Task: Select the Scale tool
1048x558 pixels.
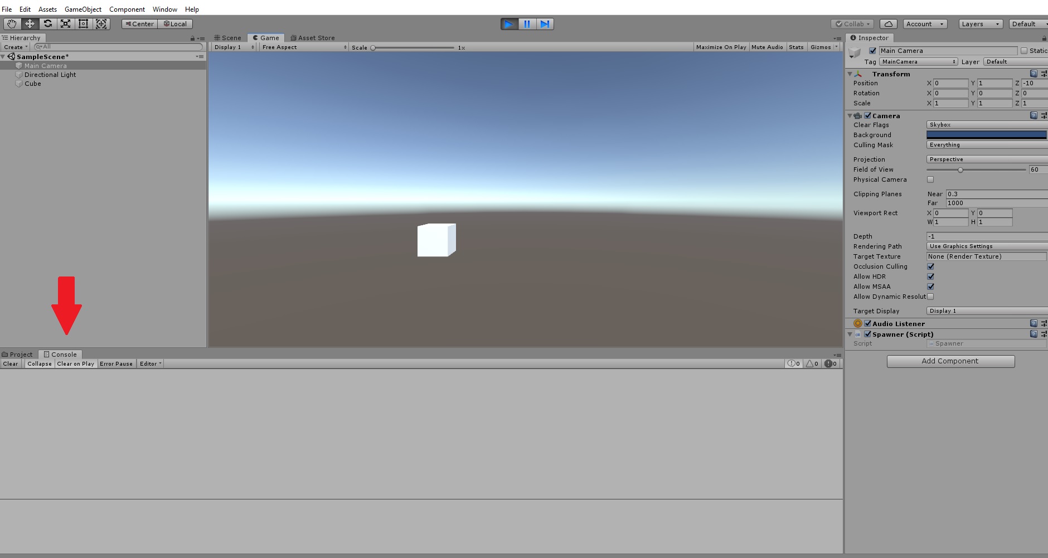Action: coord(65,23)
